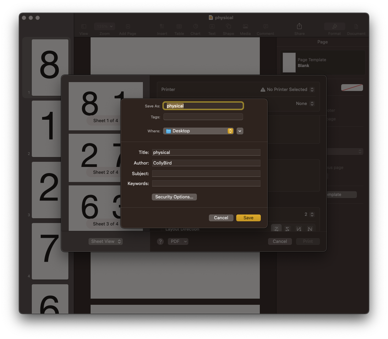This screenshot has height=339, width=388.
Task: Select the last layout direction option
Action: tap(310, 229)
